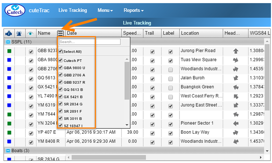Click the Cutech logo

pos(17,10)
